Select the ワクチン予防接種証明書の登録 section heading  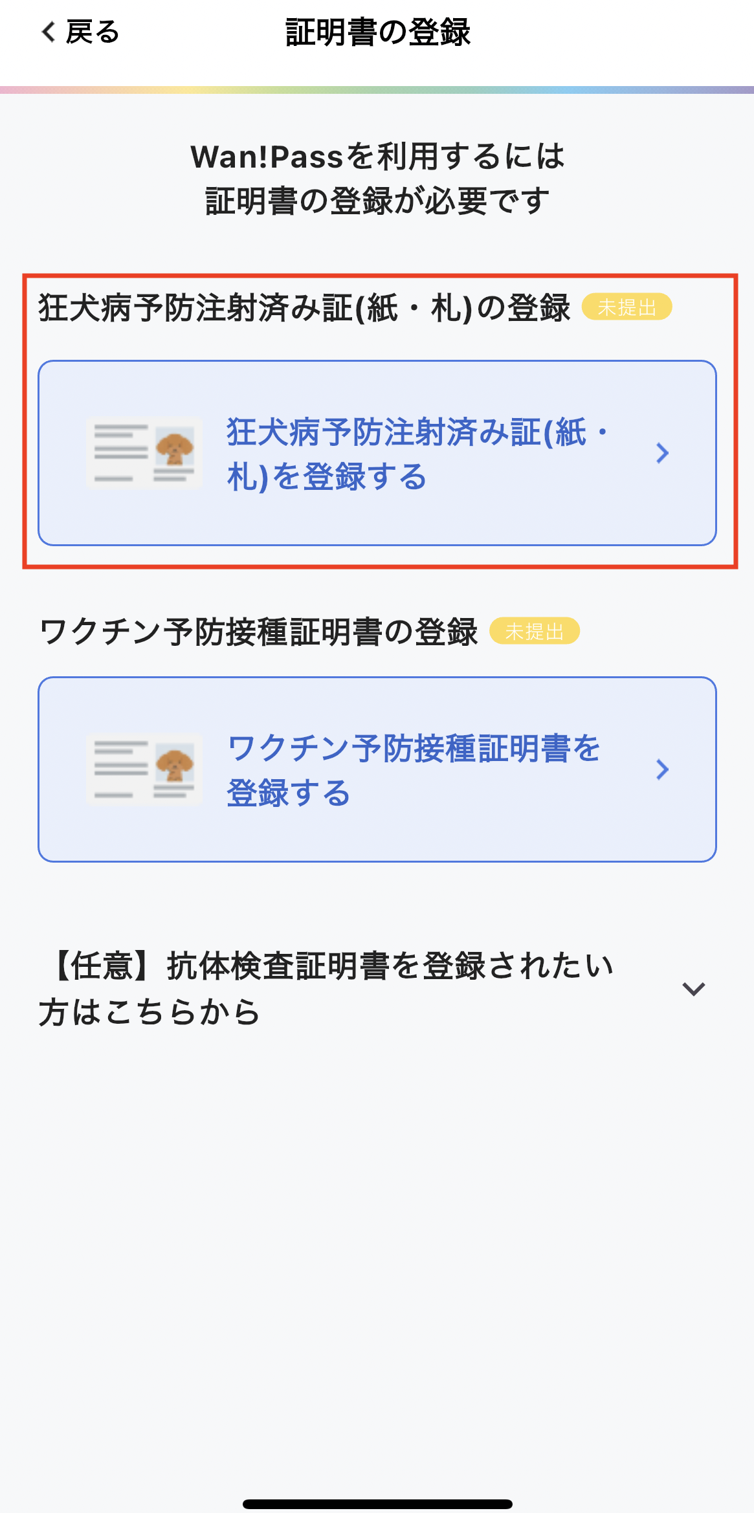[258, 632]
